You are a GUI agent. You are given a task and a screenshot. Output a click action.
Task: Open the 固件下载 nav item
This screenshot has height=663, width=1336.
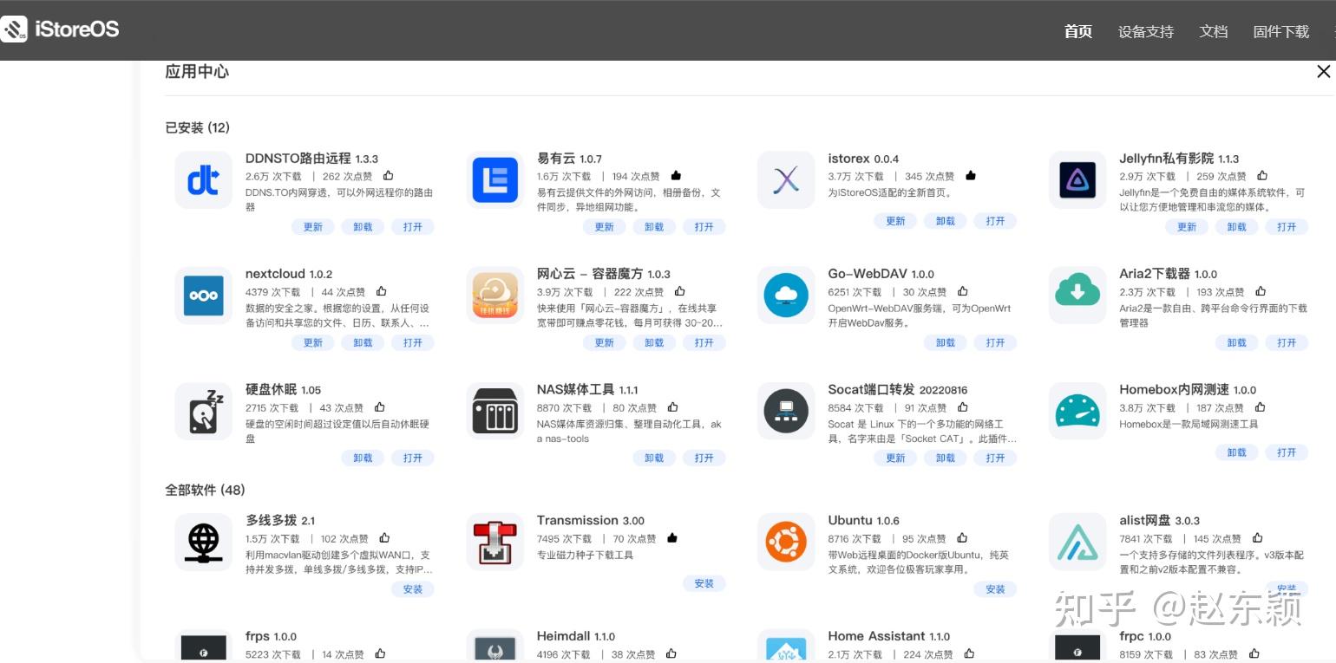pos(1281,32)
